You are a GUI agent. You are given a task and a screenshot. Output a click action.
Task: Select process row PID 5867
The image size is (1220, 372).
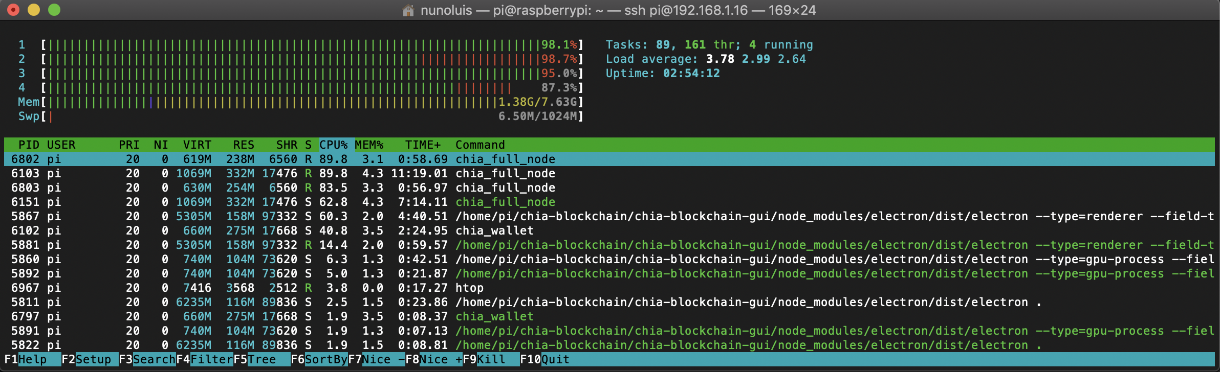click(609, 216)
